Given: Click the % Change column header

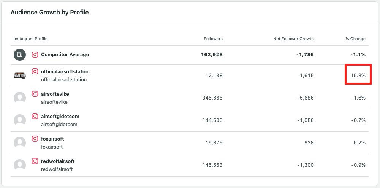Looking at the screenshot, I should coord(355,39).
